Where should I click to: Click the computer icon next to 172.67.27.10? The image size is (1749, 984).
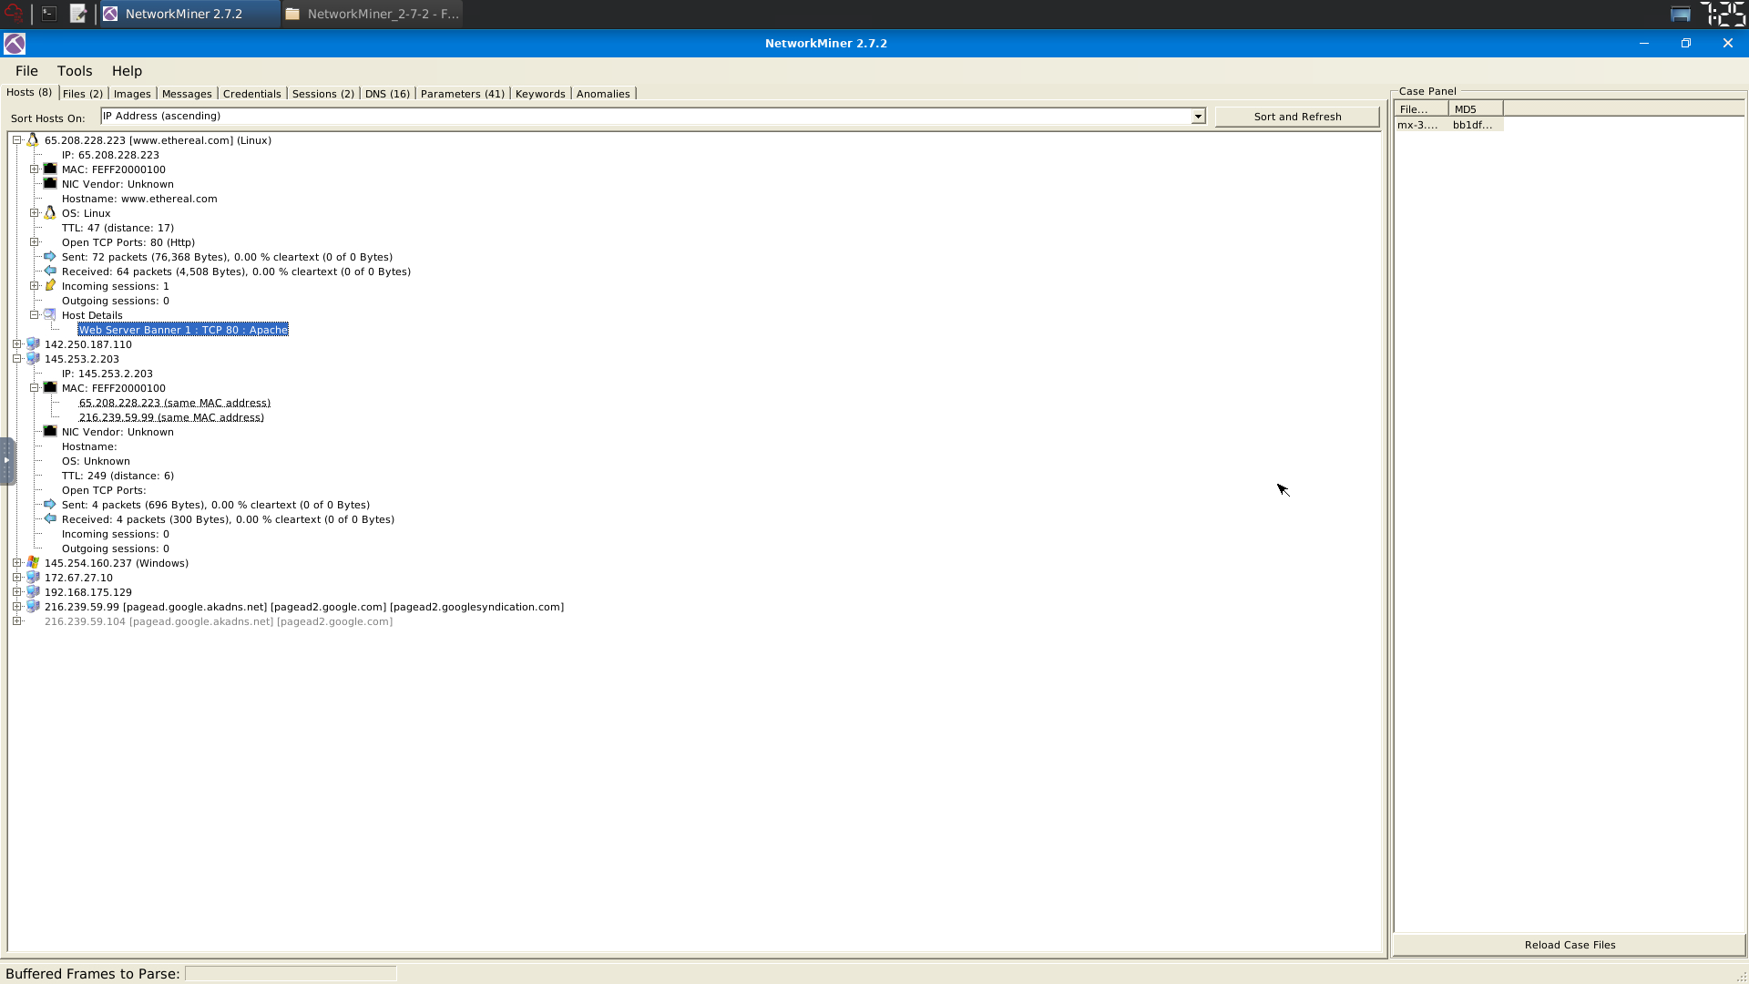point(33,578)
